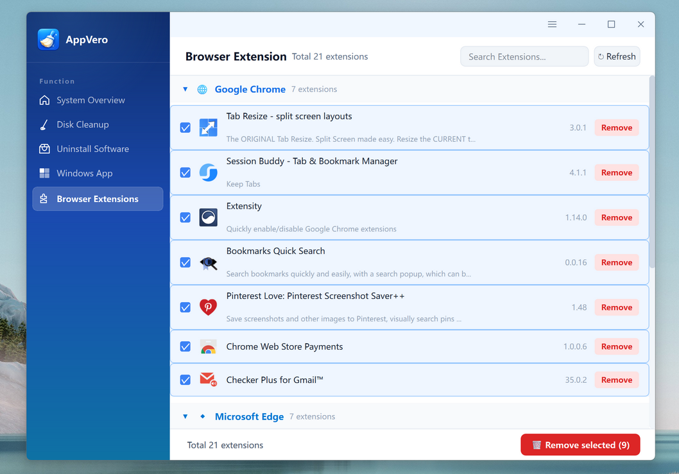Collapse the Microsoft Edge group arrow
679x474 pixels.
(x=185, y=416)
